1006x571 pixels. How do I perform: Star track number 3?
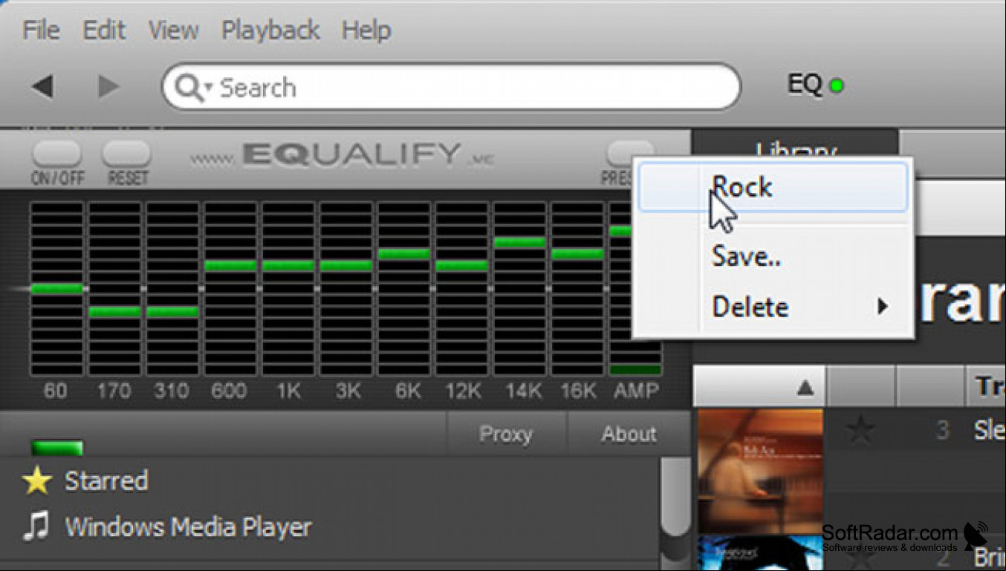point(861,429)
